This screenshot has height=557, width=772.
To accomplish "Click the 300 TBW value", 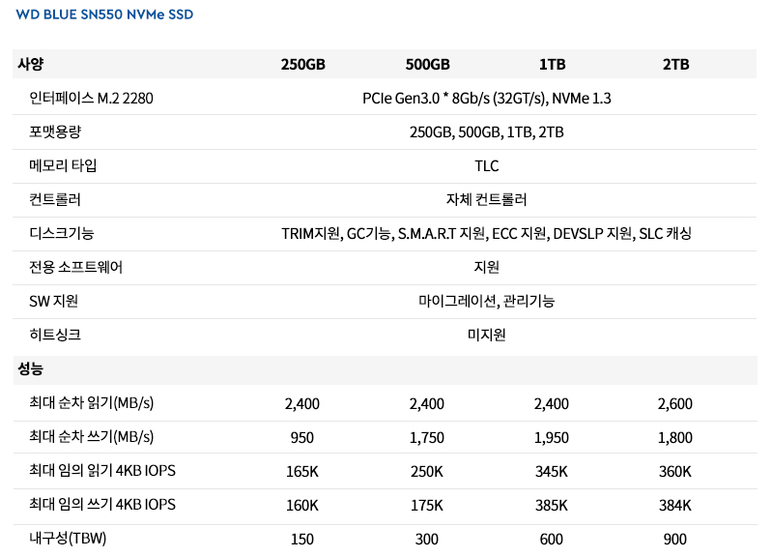I will (426, 540).
